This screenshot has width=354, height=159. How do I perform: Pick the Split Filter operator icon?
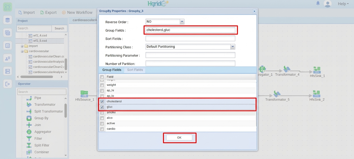(x=29, y=145)
